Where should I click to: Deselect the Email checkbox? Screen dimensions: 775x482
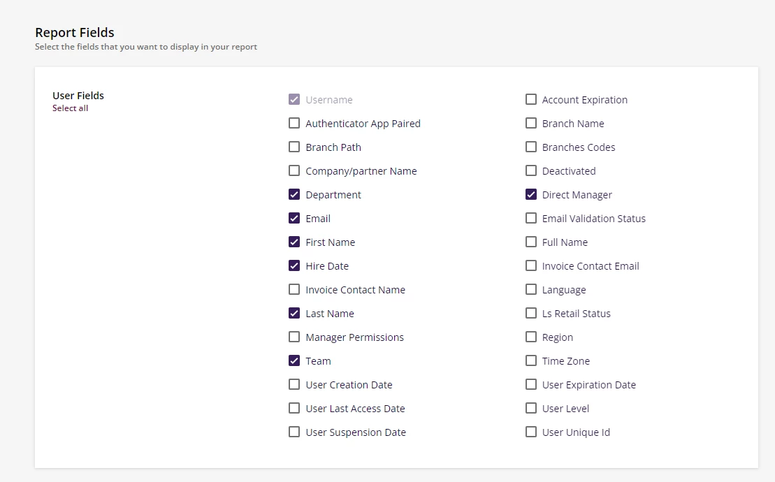[x=294, y=219]
